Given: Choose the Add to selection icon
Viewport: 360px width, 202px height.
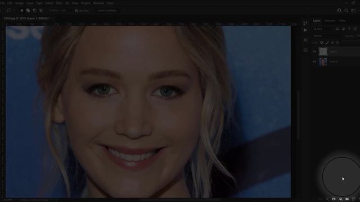Looking at the screenshot, I should (x=28, y=11).
